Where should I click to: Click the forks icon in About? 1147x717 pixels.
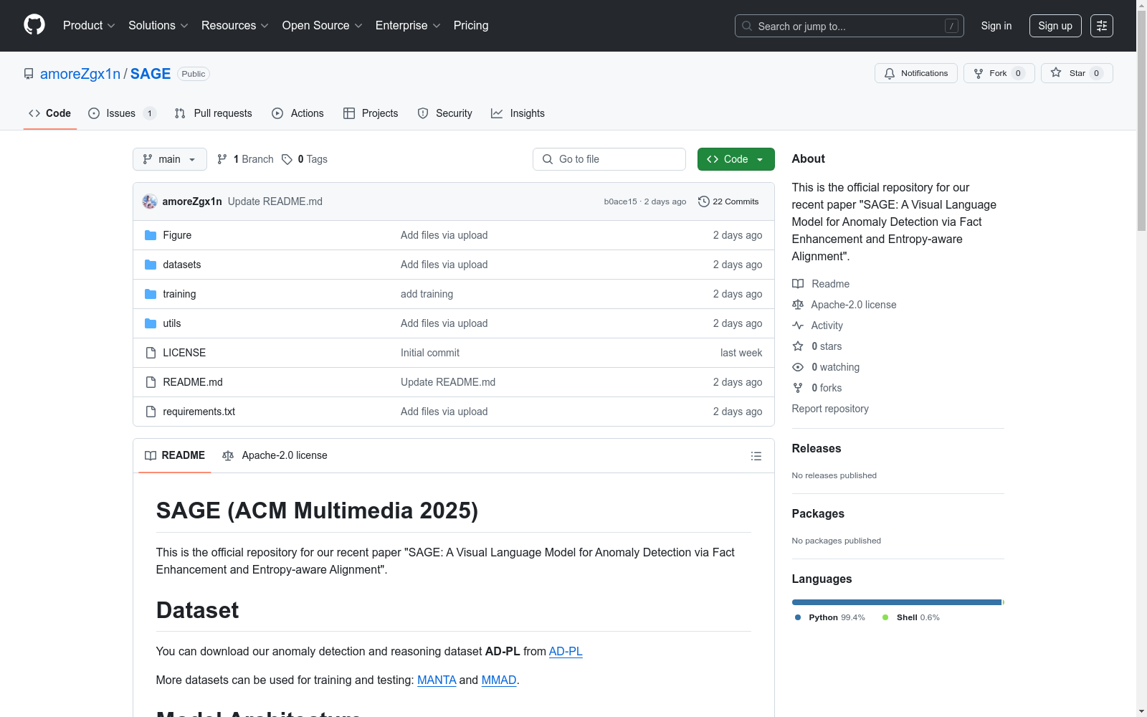[798, 388]
